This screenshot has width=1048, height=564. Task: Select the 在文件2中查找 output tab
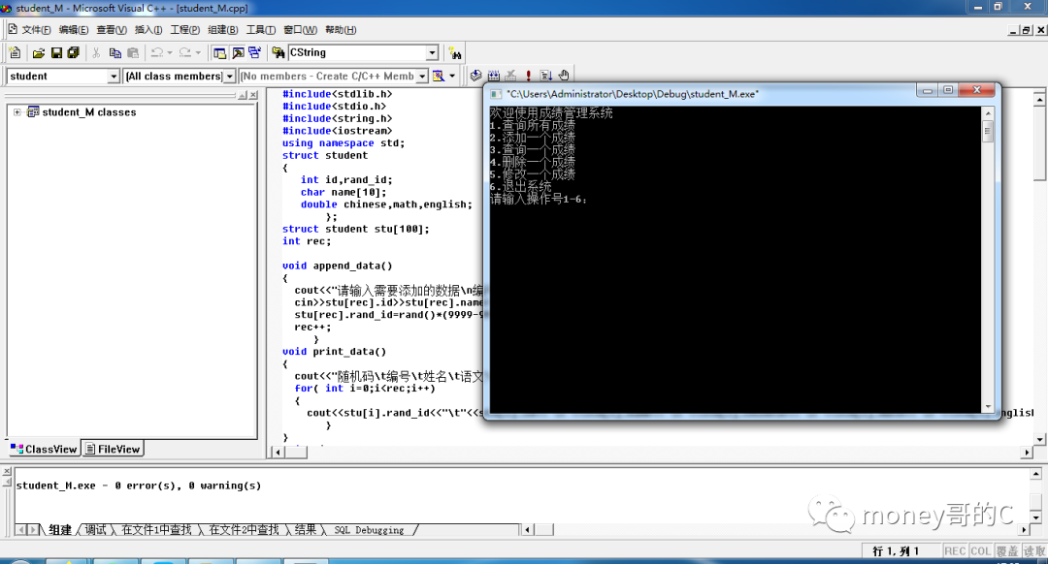244,530
